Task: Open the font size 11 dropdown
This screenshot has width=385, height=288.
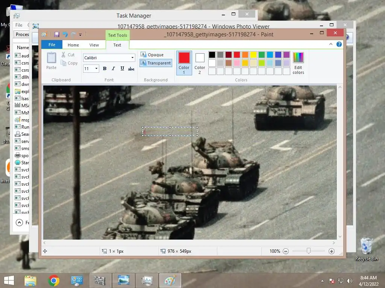Action: (96, 69)
